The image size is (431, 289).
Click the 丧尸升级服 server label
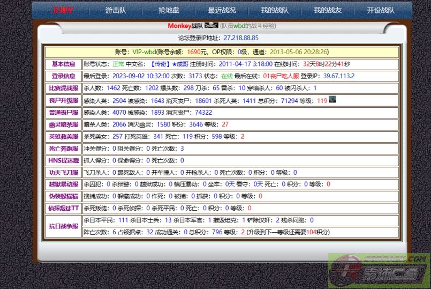[63, 100]
